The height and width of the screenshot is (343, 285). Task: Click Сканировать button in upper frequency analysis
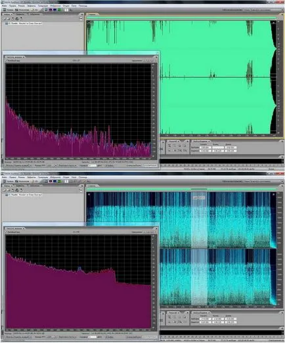point(150,165)
